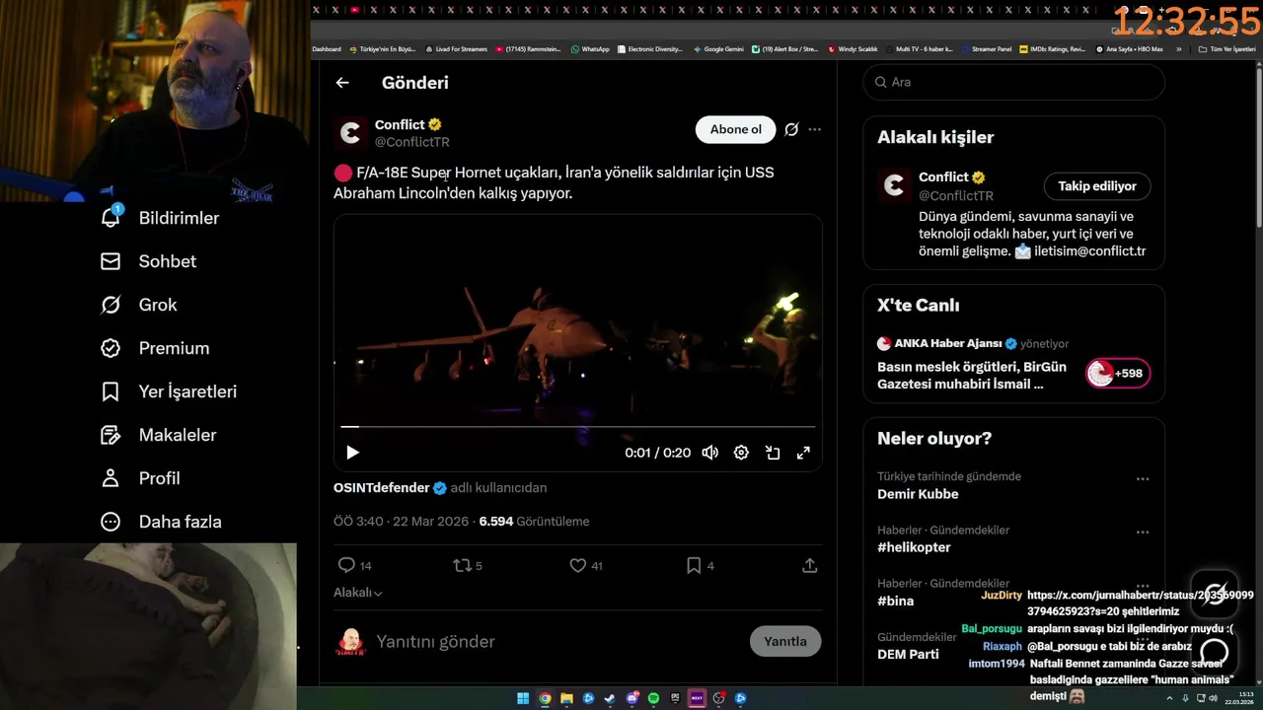Image resolution: width=1263 pixels, height=710 pixels.
Task: Open the post's three-dot more menu
Action: click(814, 129)
